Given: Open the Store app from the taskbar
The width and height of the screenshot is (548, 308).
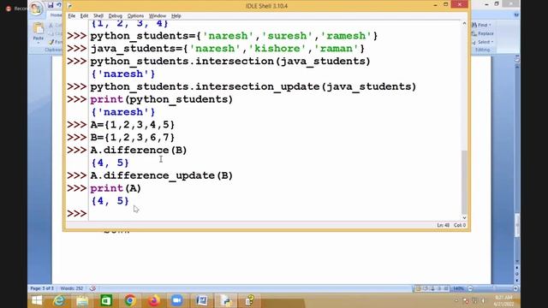Looking at the screenshot, I should [x=106, y=300].
